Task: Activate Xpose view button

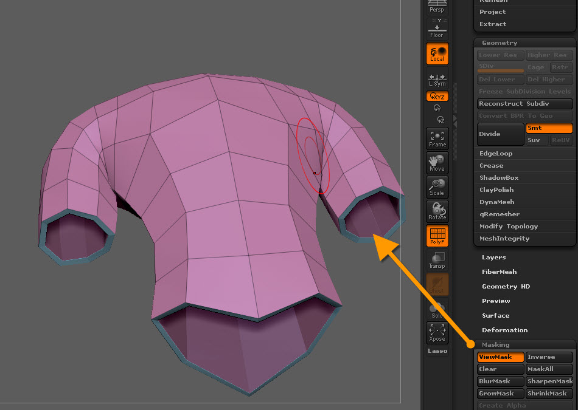Action: tap(437, 333)
